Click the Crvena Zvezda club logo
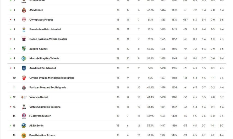 (x=24, y=78)
